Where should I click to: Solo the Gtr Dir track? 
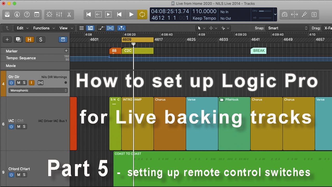pos(24,83)
